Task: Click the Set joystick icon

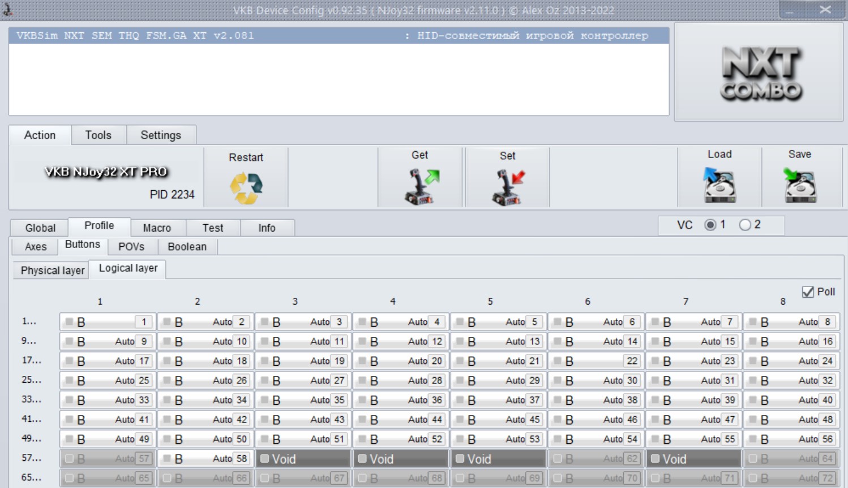Action: pyautogui.click(x=508, y=187)
